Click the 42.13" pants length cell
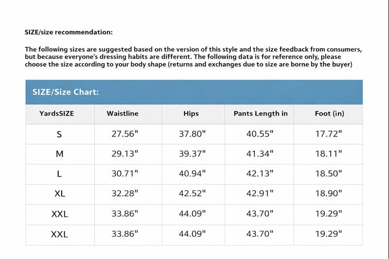 (x=260, y=173)
